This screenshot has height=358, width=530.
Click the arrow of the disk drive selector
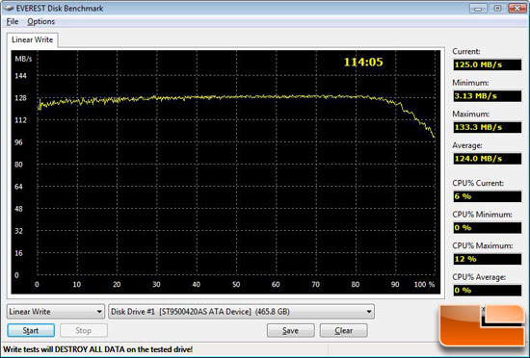[x=369, y=312]
